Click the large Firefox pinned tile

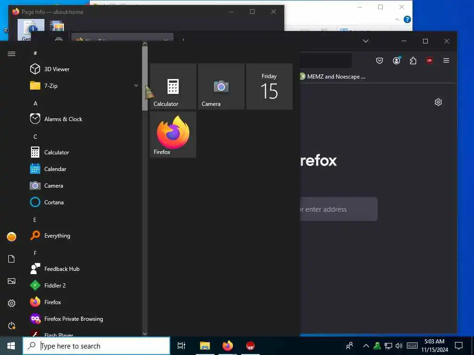[x=173, y=135]
